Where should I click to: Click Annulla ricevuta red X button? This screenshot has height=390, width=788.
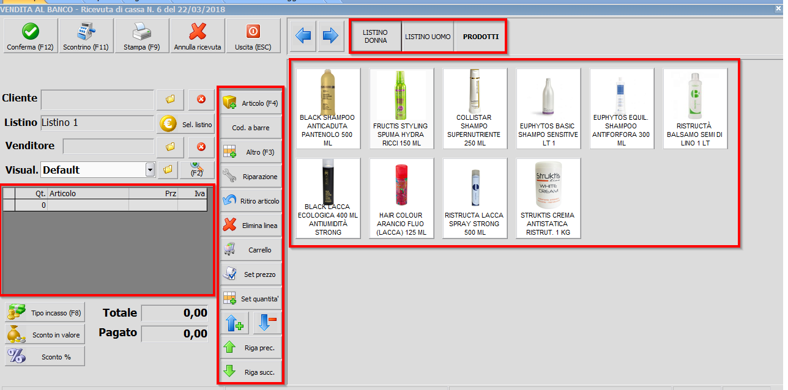click(x=198, y=35)
